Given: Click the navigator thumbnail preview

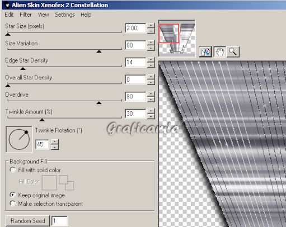Looking at the screenshot, I should pos(177,38).
